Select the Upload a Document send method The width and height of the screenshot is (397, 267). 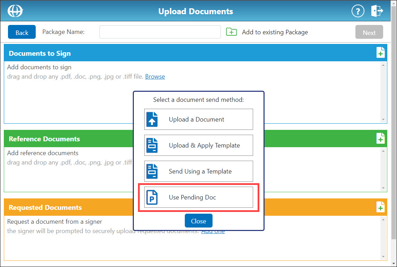[x=199, y=119]
